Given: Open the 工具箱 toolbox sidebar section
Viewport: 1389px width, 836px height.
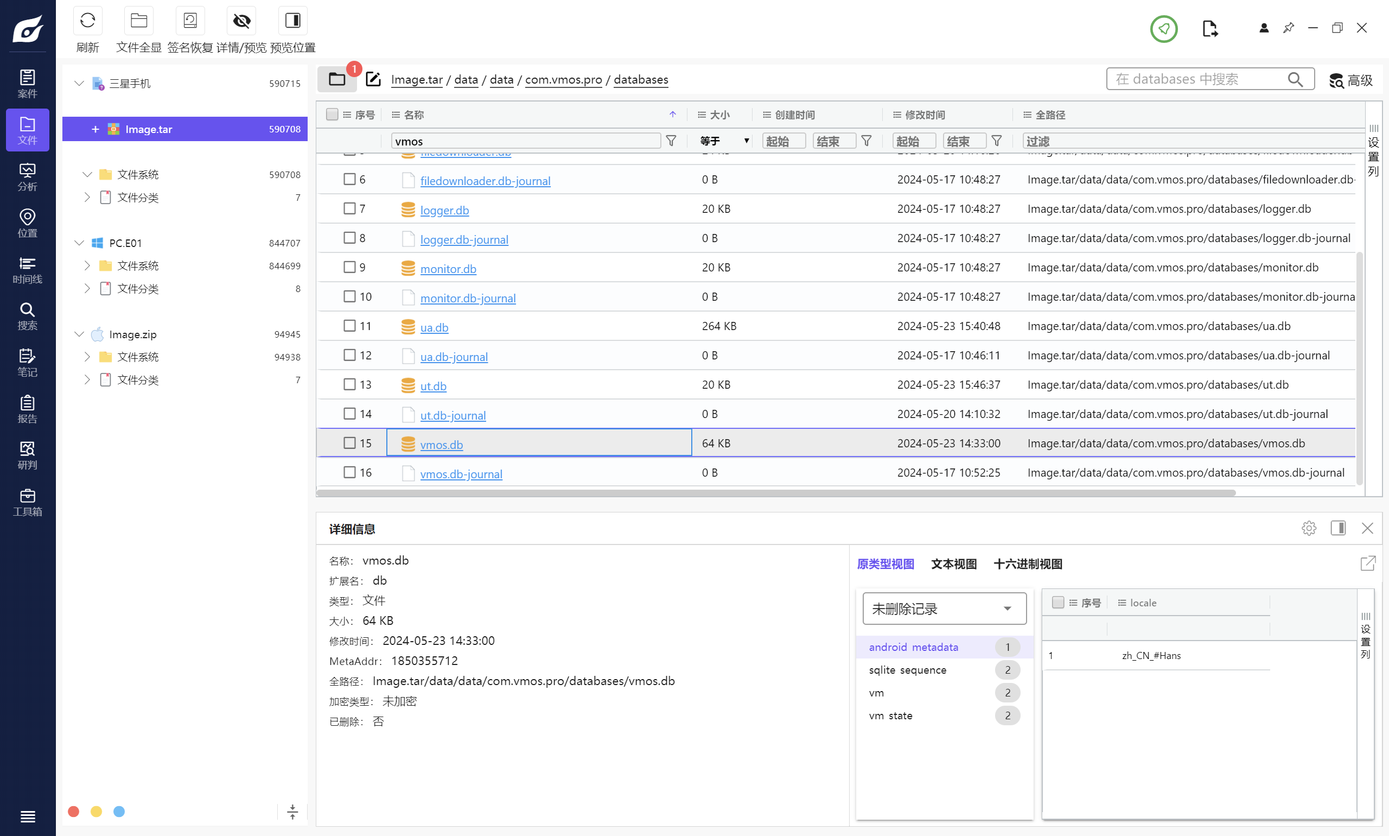Looking at the screenshot, I should pyautogui.click(x=28, y=502).
